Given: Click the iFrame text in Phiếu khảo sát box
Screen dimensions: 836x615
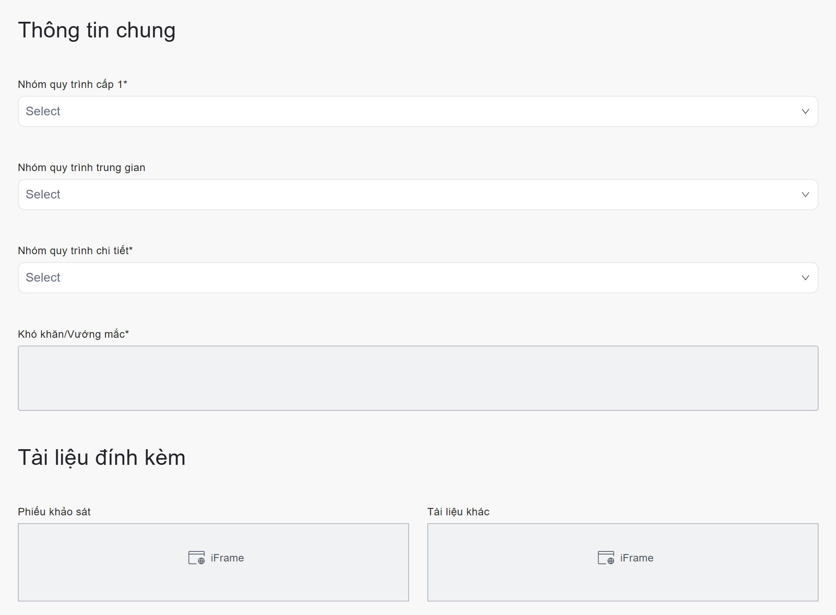Looking at the screenshot, I should (227, 558).
